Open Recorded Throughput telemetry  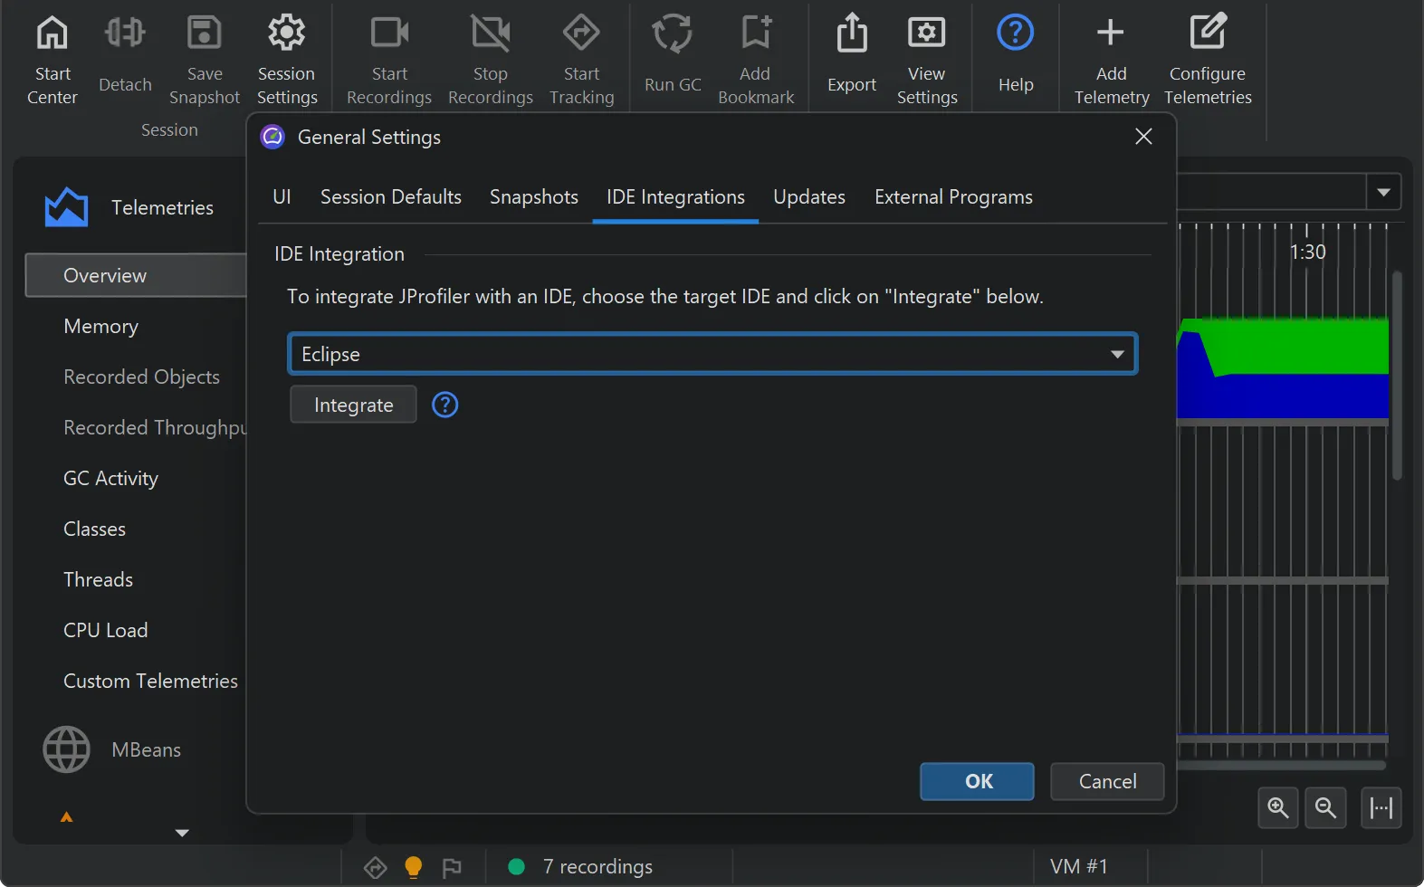pyautogui.click(x=155, y=427)
